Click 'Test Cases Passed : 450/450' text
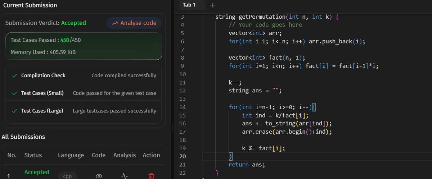This screenshot has width=432, height=179. point(46,40)
